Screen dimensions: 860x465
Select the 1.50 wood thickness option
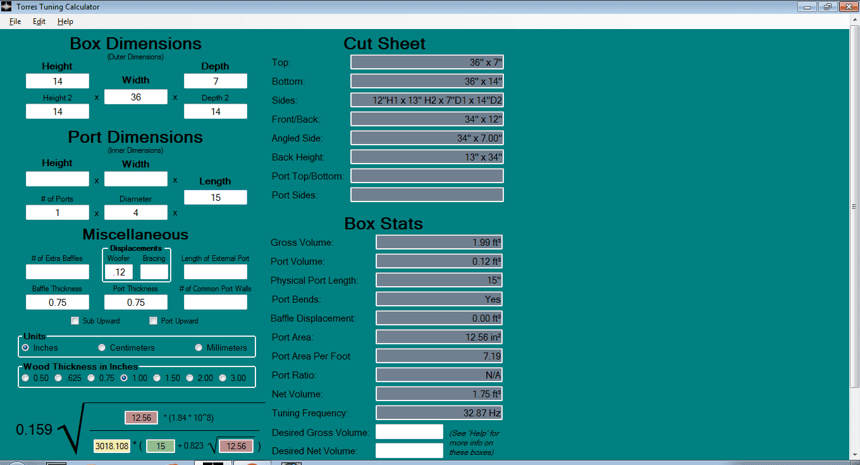[x=157, y=378]
